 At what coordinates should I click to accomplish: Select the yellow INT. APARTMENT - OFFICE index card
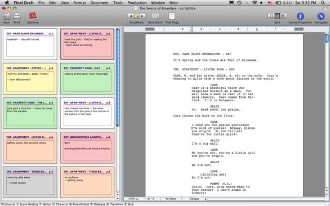tap(30, 79)
